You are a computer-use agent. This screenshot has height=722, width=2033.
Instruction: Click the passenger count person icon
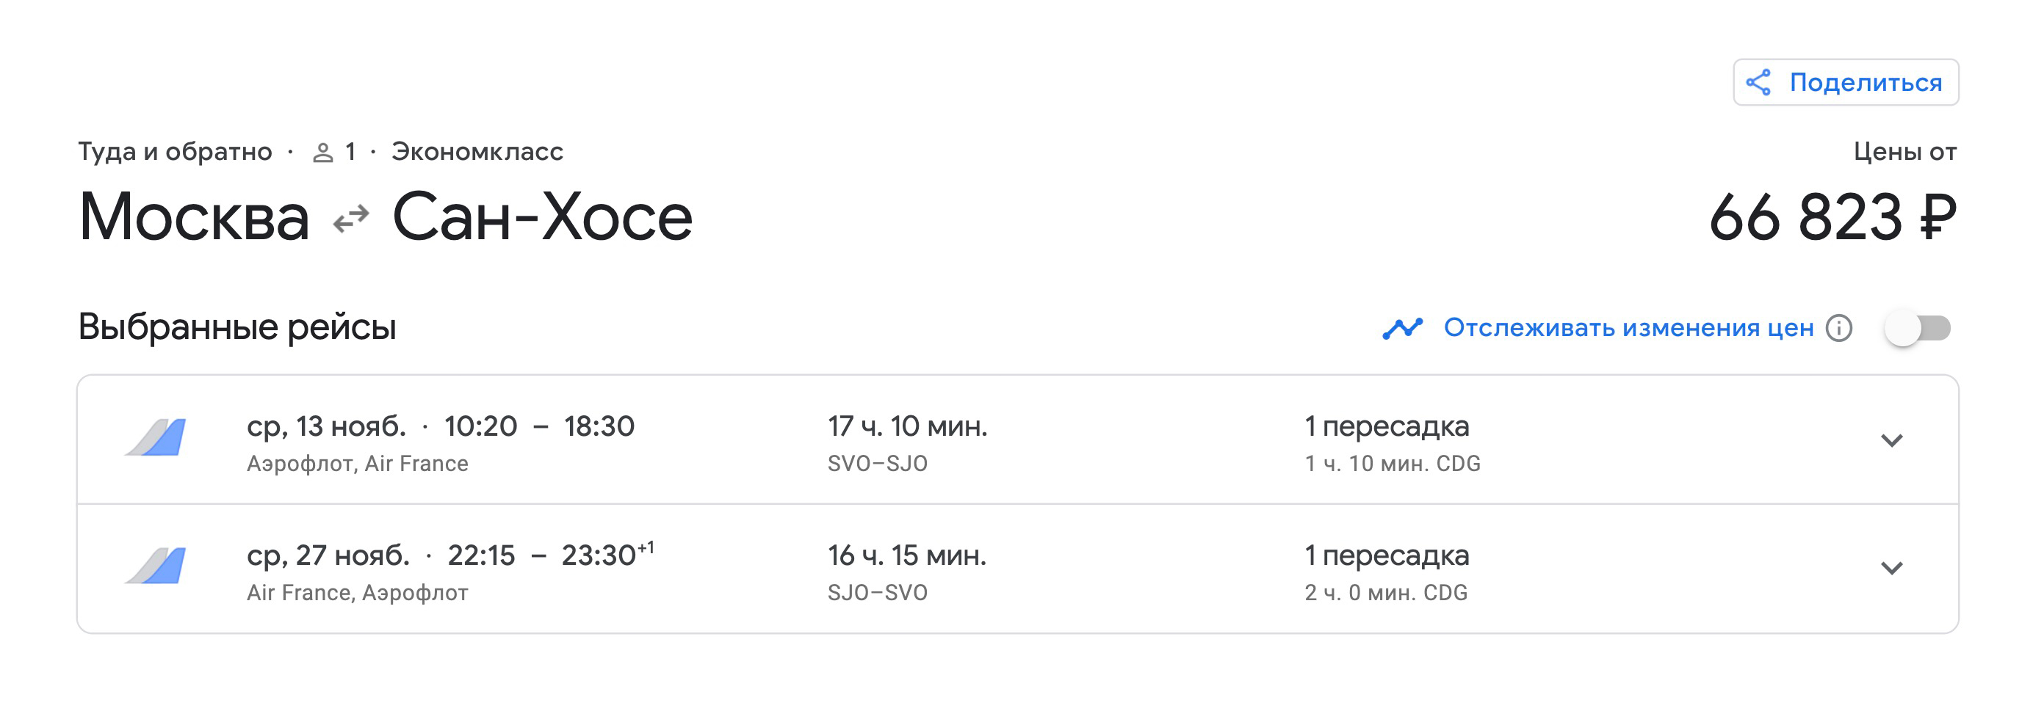[322, 152]
